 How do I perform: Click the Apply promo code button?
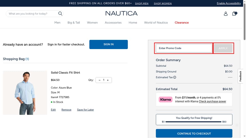point(223,48)
